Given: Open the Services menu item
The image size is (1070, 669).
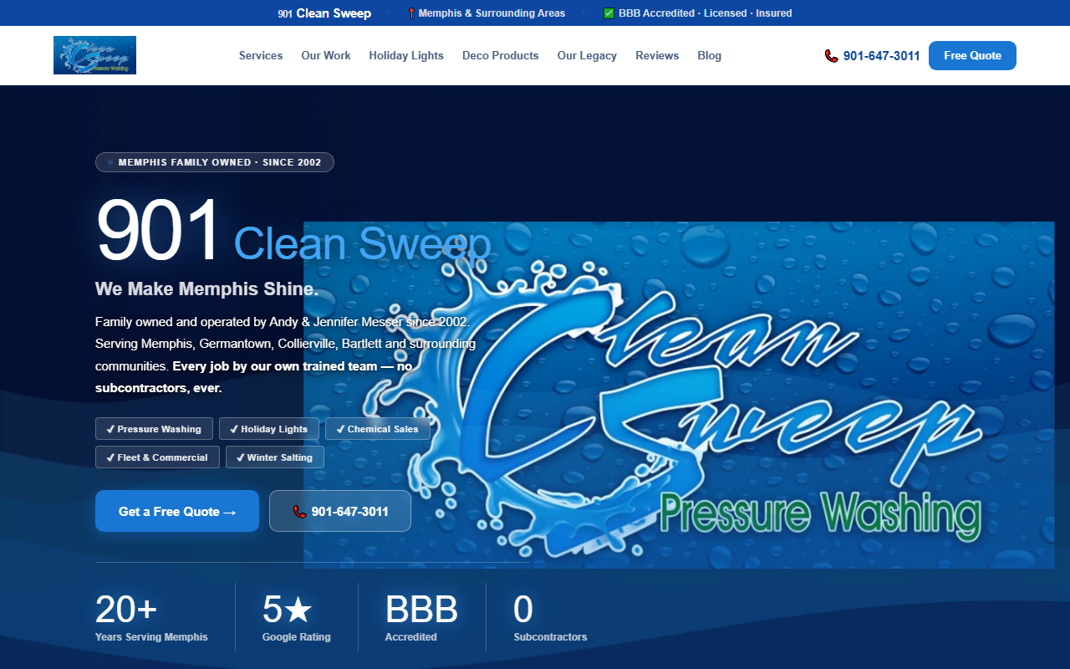Looking at the screenshot, I should pos(261,56).
